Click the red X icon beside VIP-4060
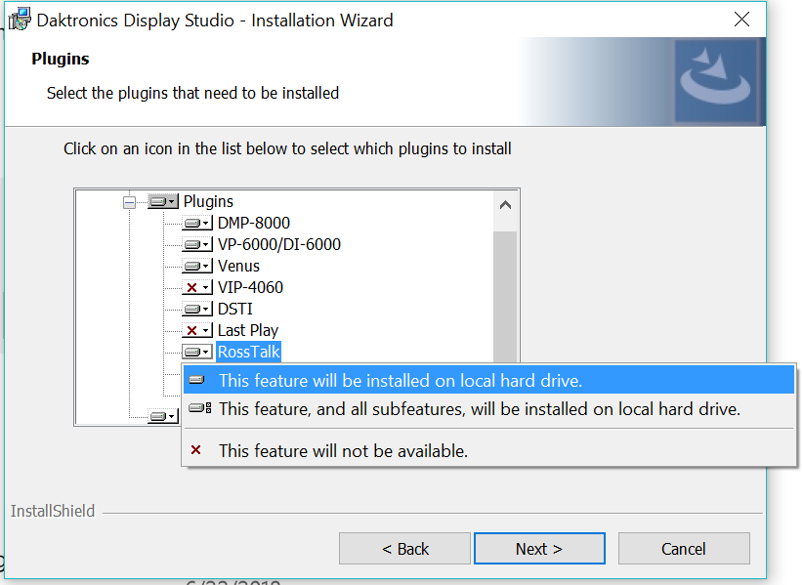This screenshot has height=585, width=803. (197, 287)
